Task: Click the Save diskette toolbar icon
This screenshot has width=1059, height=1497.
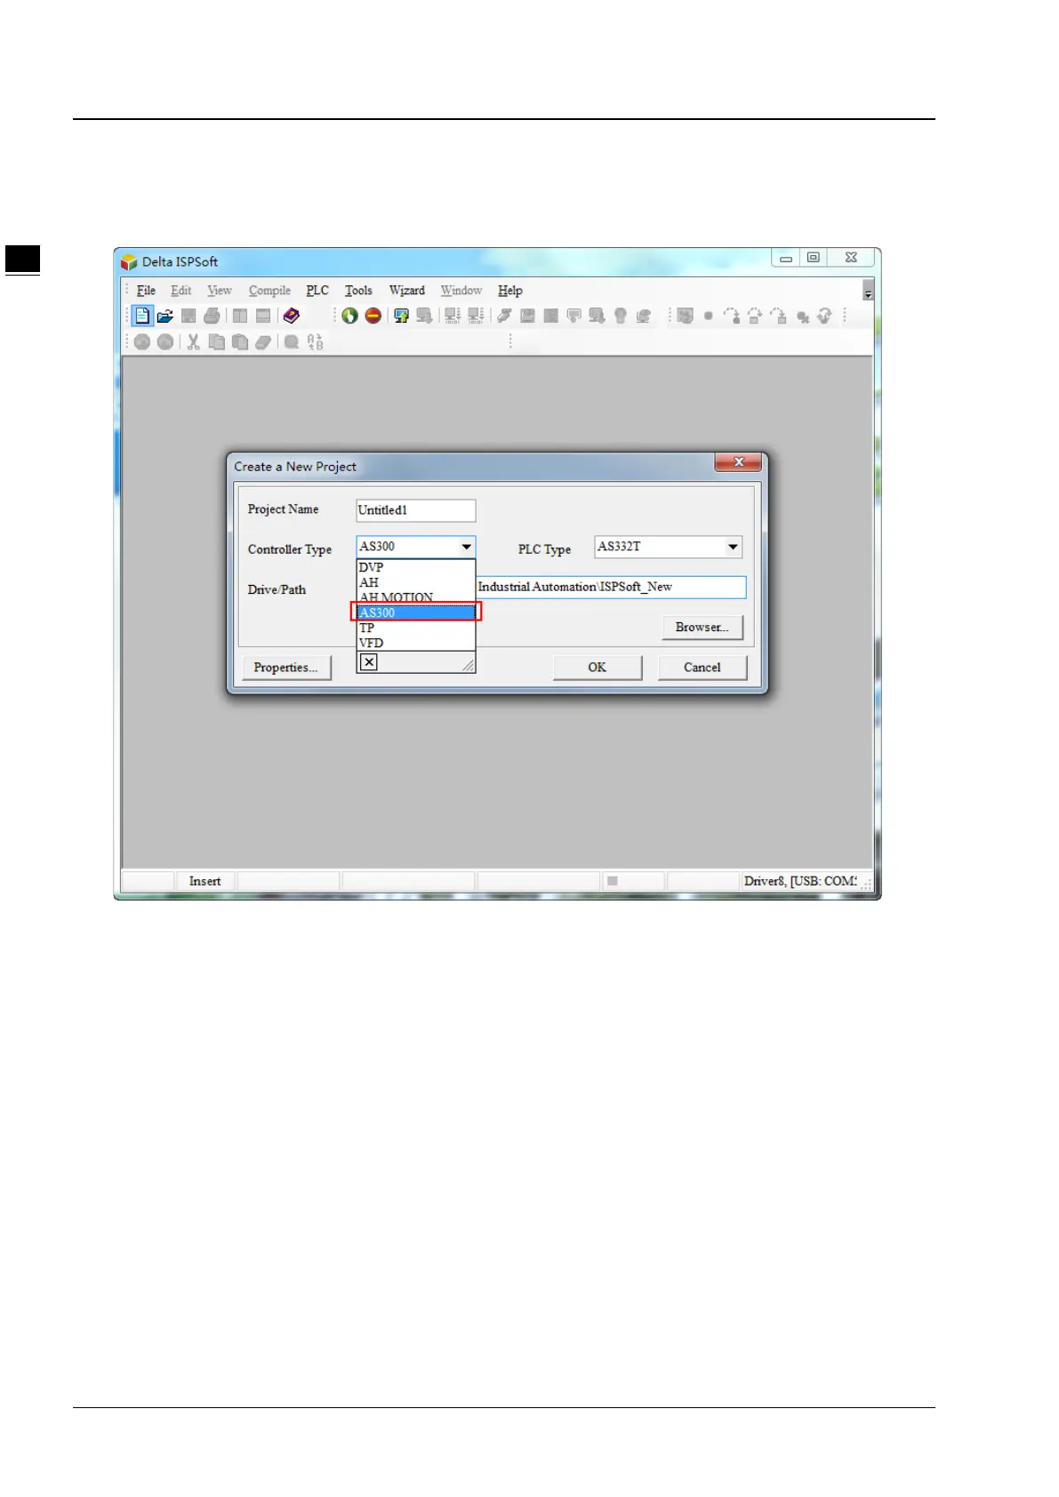Action: click(x=189, y=316)
